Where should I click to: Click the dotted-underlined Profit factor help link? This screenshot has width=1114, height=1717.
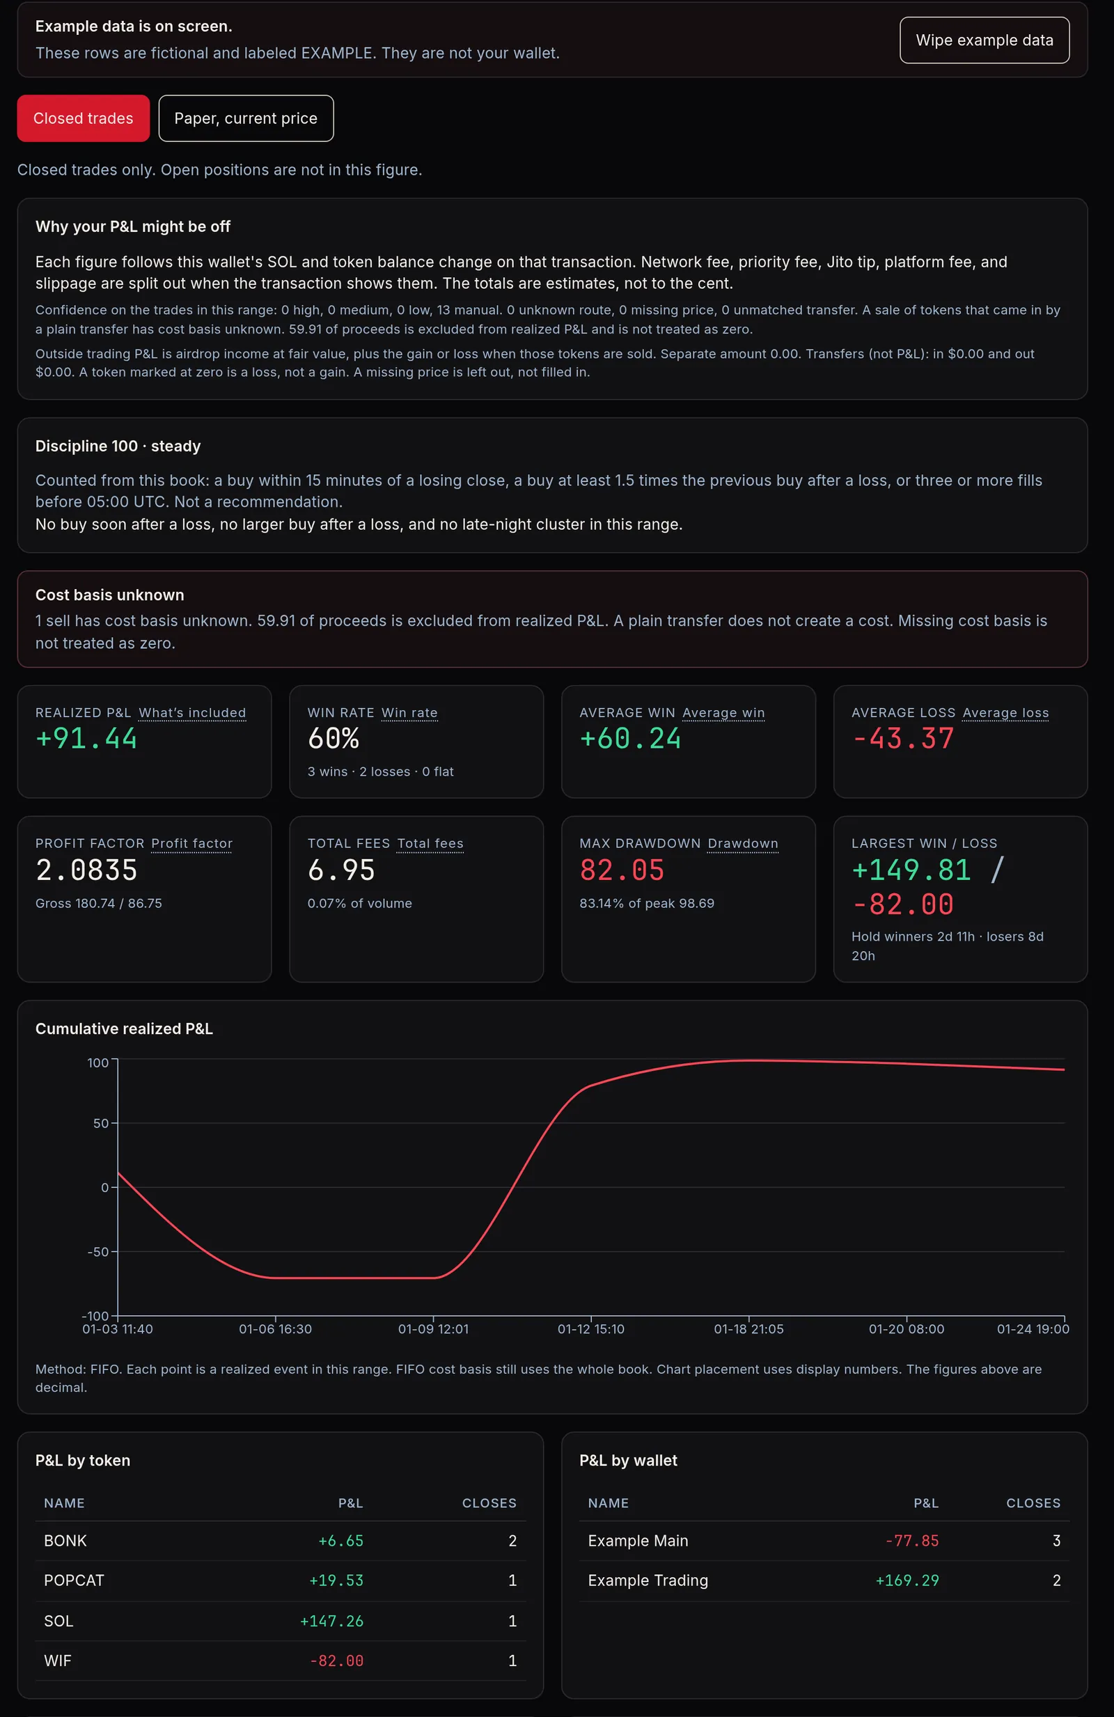[191, 843]
